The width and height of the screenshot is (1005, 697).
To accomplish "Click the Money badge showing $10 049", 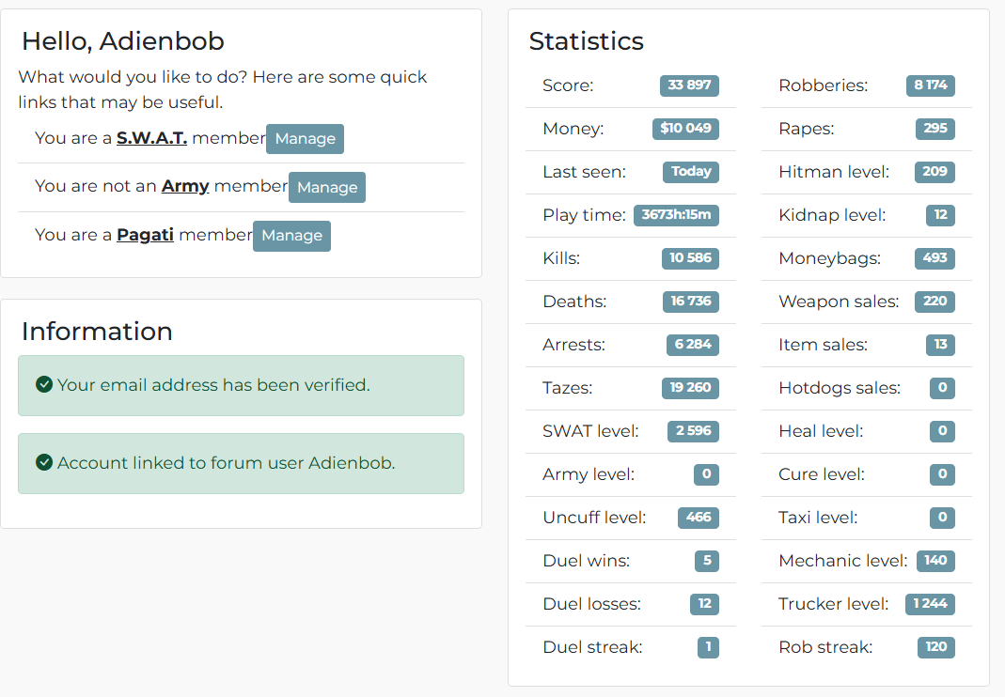I will pos(685,128).
